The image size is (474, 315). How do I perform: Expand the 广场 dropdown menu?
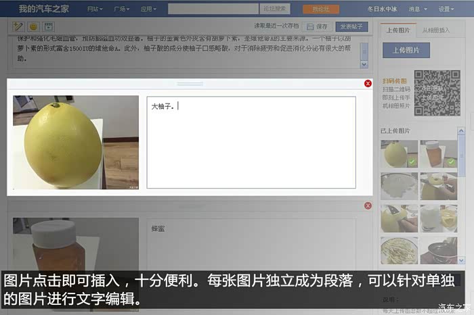pyautogui.click(x=121, y=9)
